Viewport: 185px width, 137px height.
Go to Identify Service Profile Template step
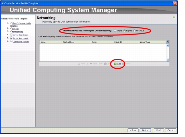click(20, 25)
